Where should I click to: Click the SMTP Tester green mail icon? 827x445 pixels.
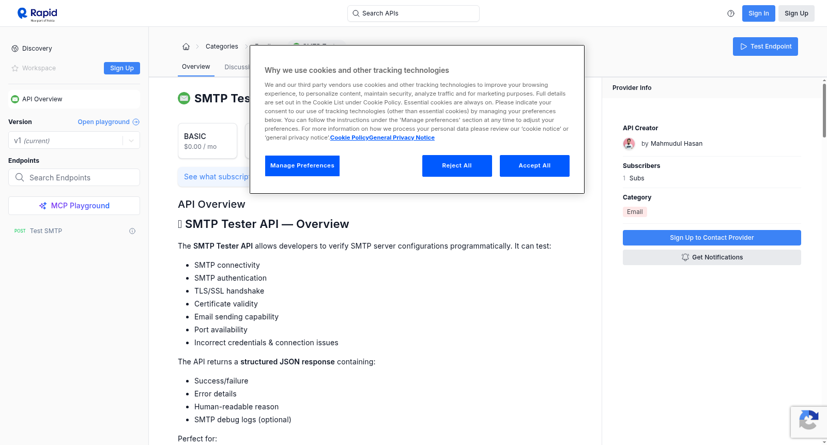coord(184,98)
